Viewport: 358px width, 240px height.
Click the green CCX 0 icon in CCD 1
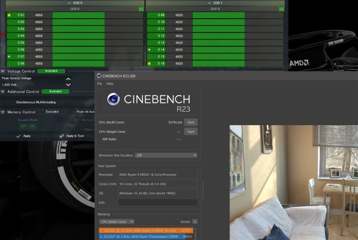282,9
